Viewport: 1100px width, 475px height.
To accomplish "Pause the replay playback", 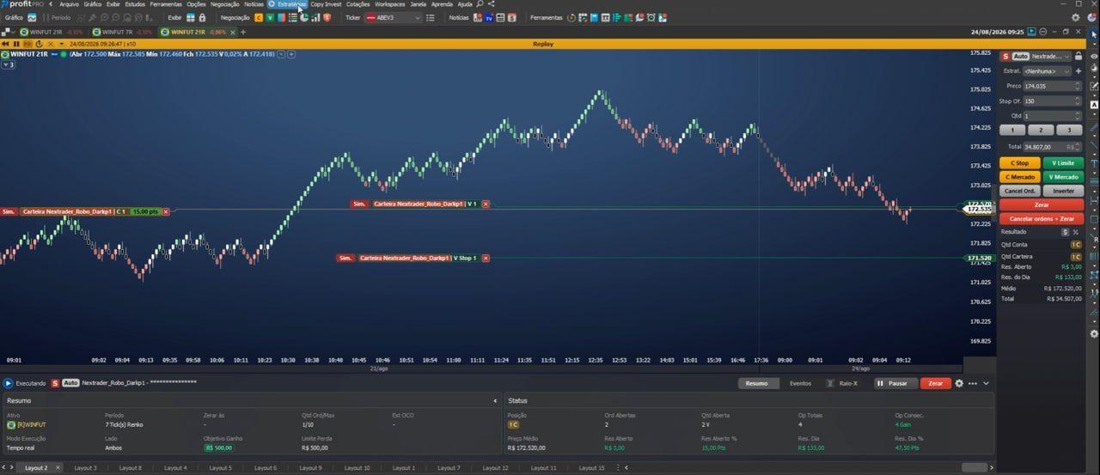I will pyautogui.click(x=17, y=44).
